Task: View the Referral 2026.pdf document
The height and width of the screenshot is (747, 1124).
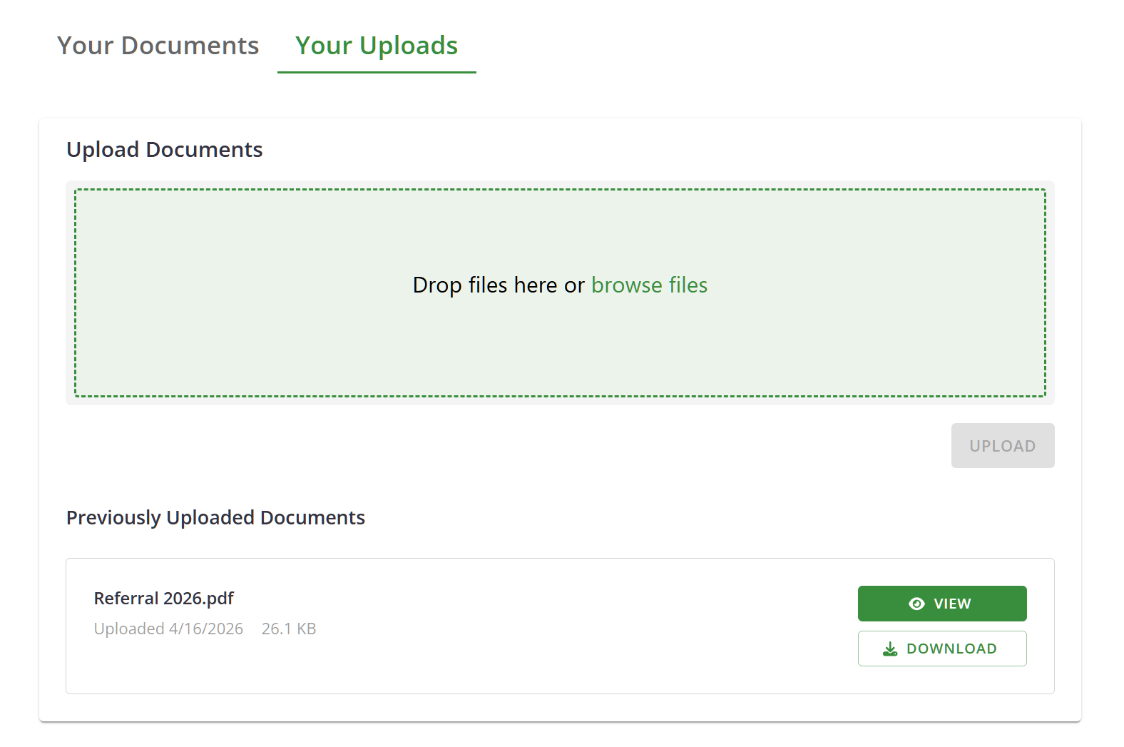Action: tap(941, 604)
